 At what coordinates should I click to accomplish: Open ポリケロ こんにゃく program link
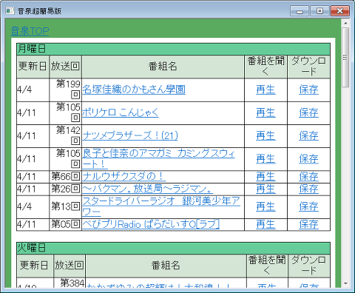(120, 112)
